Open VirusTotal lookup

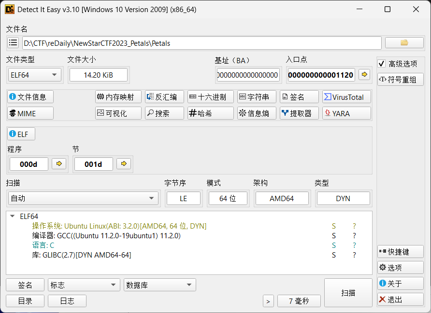point(346,97)
